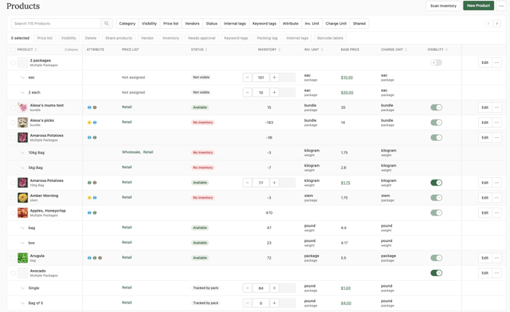Screen dimensions: 510x312
Task: Toggle visibility for Alexa's mums test
Action: click(436, 108)
